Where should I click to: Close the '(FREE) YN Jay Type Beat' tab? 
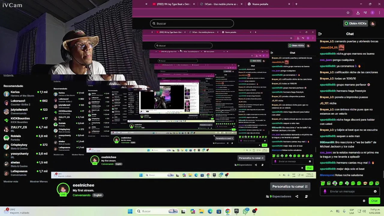click(x=194, y=4)
